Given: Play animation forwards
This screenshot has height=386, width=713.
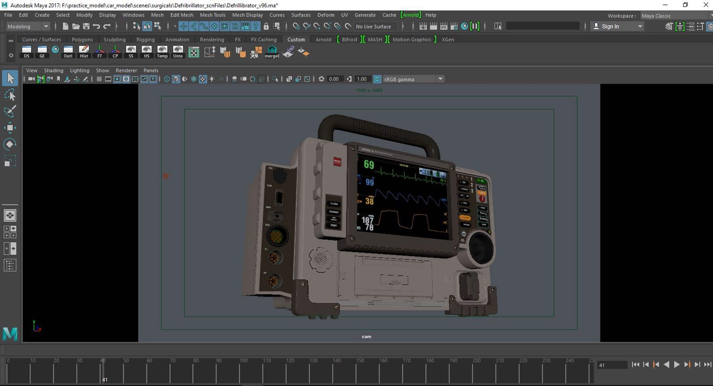Looking at the screenshot, I should pyautogui.click(x=677, y=364).
